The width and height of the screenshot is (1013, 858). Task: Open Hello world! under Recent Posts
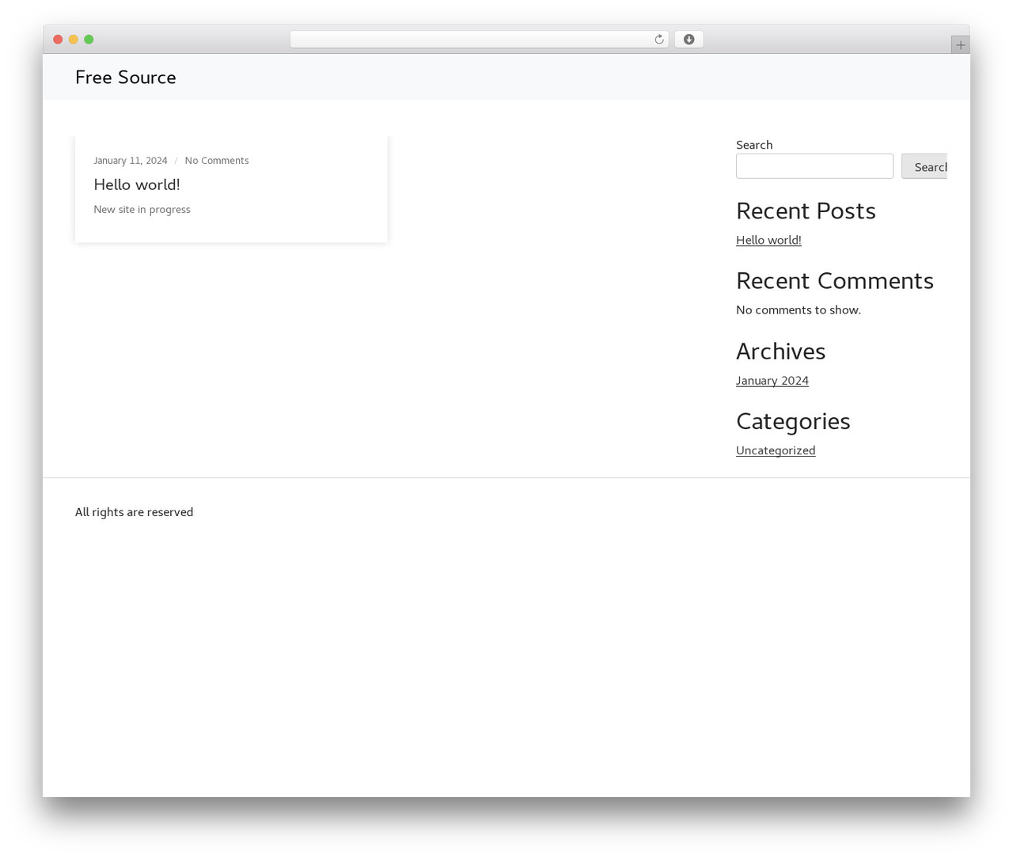(768, 240)
